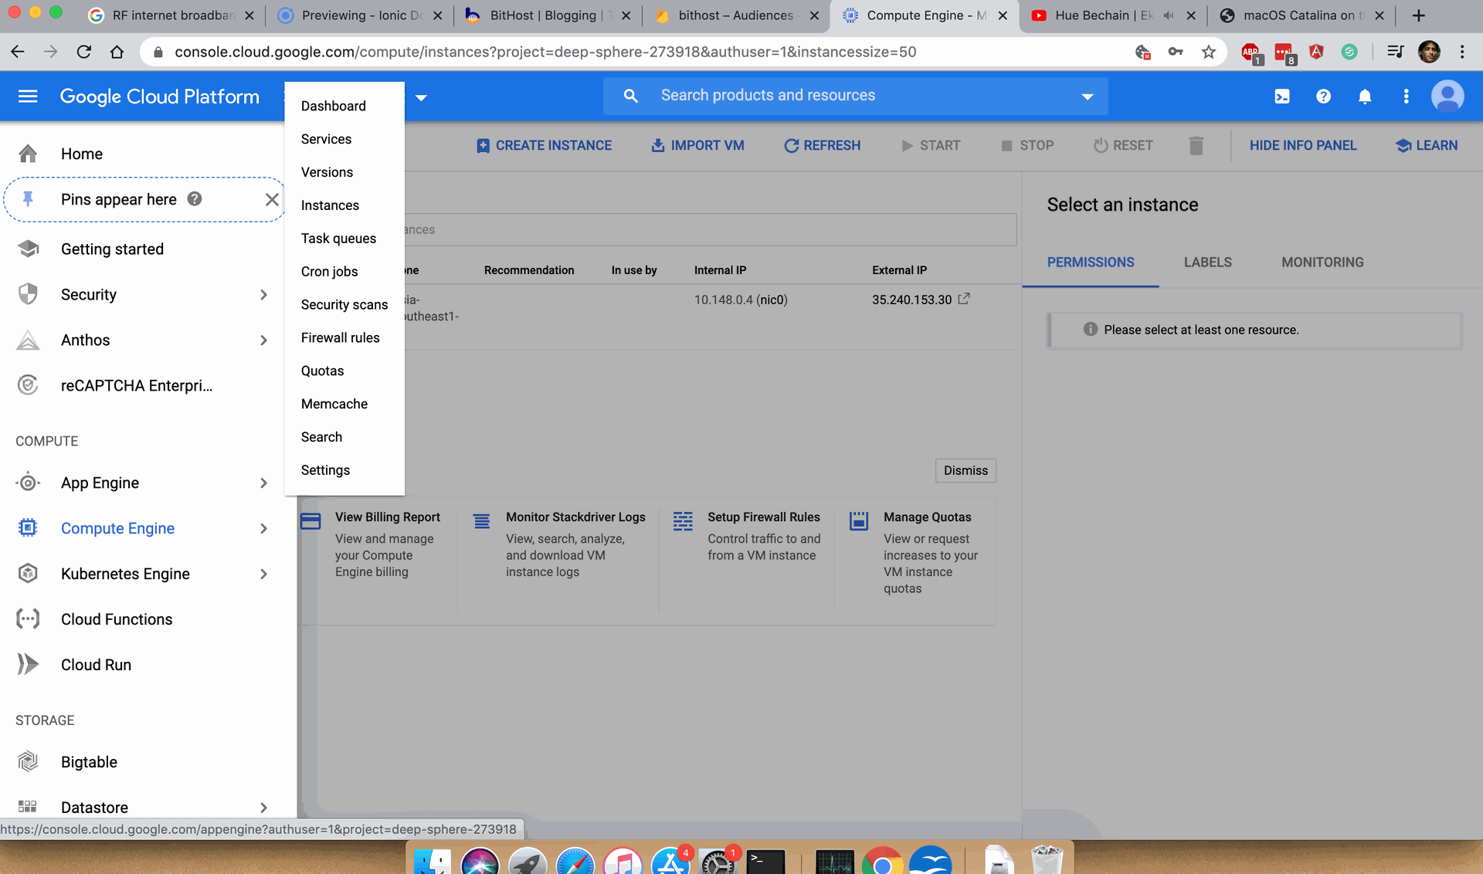The height and width of the screenshot is (874, 1483).
Task: Expand the Anthos submenu arrow
Action: pos(264,340)
